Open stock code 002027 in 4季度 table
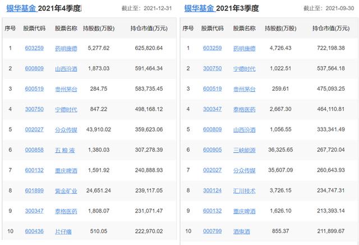 [x=34, y=130]
